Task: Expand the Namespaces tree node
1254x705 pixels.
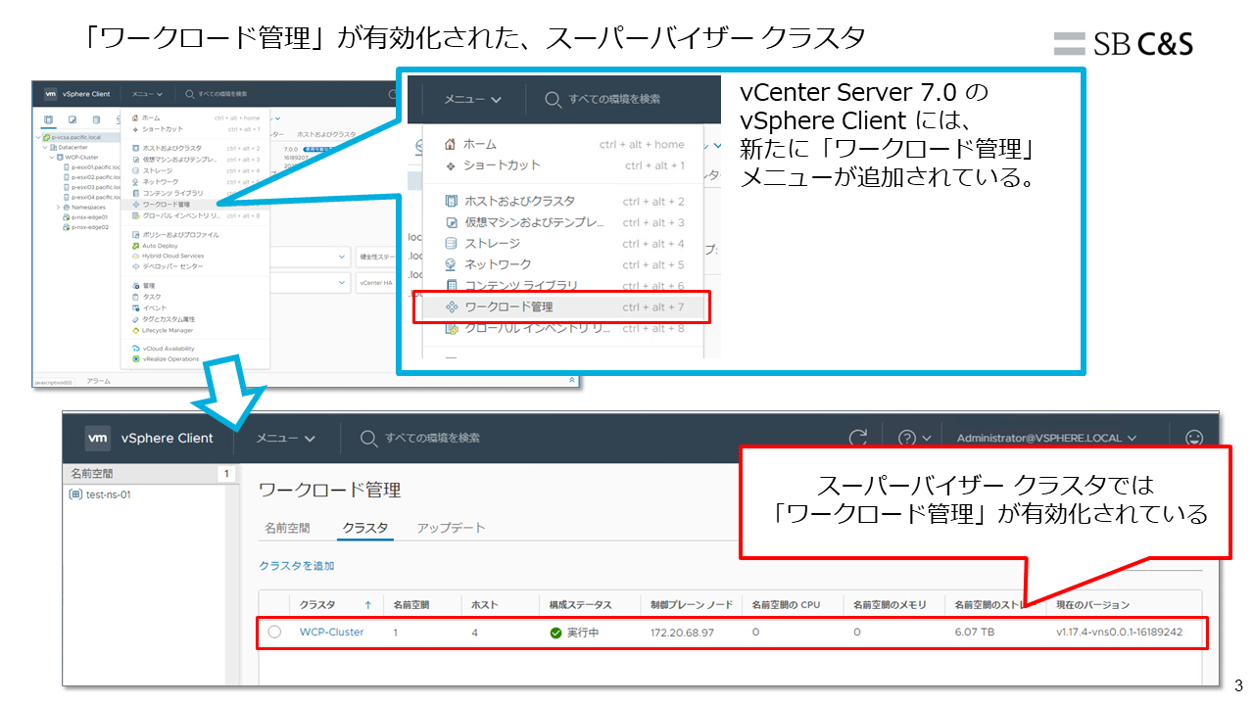Action: point(58,208)
